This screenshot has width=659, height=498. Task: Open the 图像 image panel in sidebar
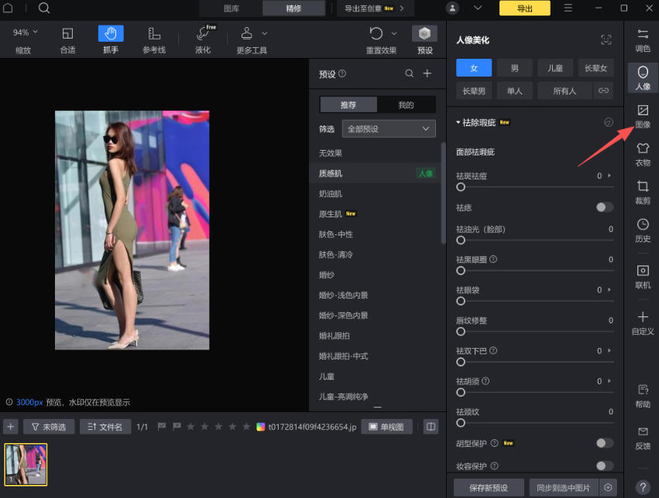[642, 116]
